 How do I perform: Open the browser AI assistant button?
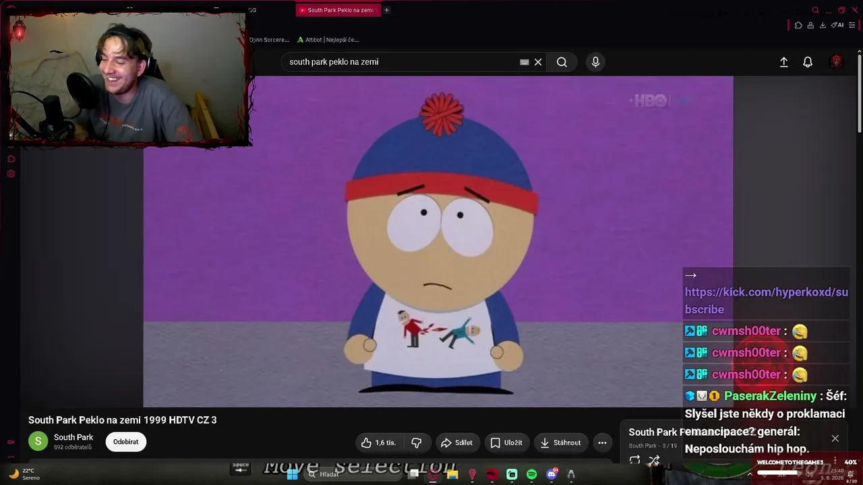(837, 25)
